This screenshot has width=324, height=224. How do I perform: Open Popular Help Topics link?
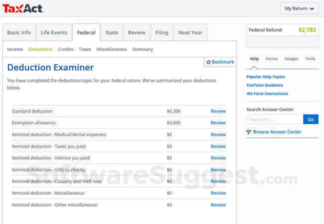pyautogui.click(x=265, y=77)
